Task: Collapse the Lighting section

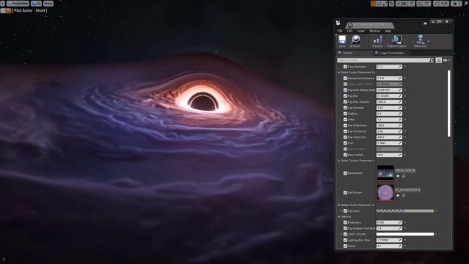Action: [339, 216]
